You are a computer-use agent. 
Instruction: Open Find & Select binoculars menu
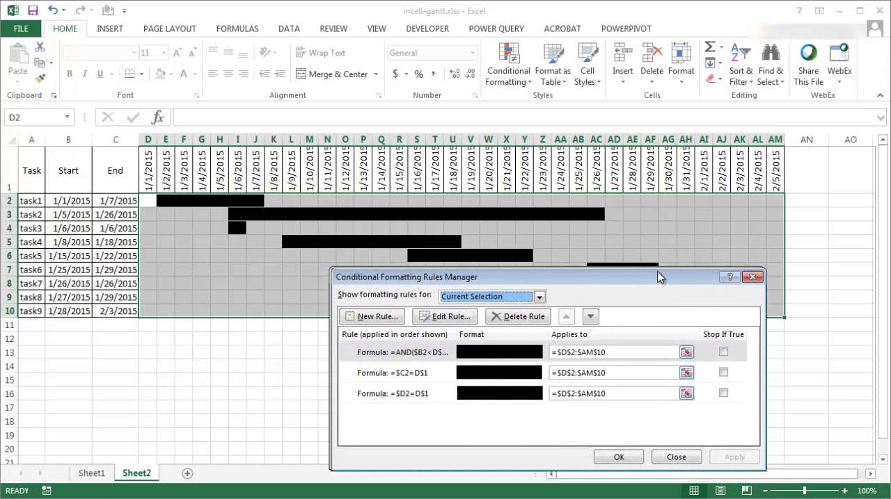coord(771,65)
